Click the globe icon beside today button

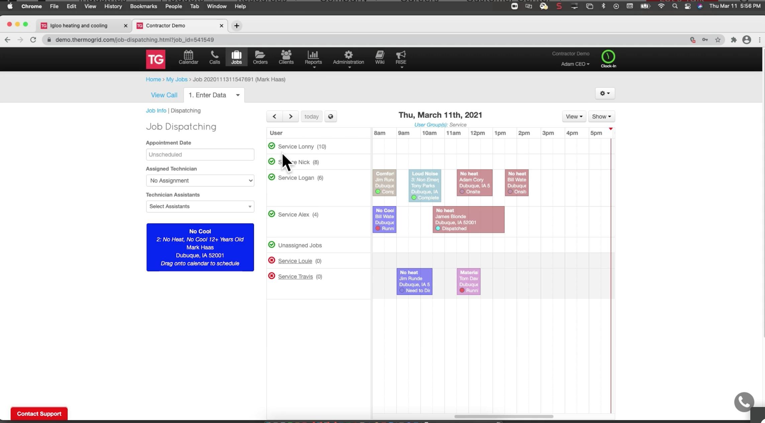tap(330, 116)
